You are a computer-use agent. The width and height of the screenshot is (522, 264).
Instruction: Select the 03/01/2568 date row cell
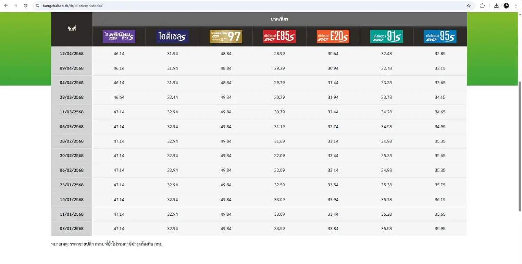pos(72,229)
